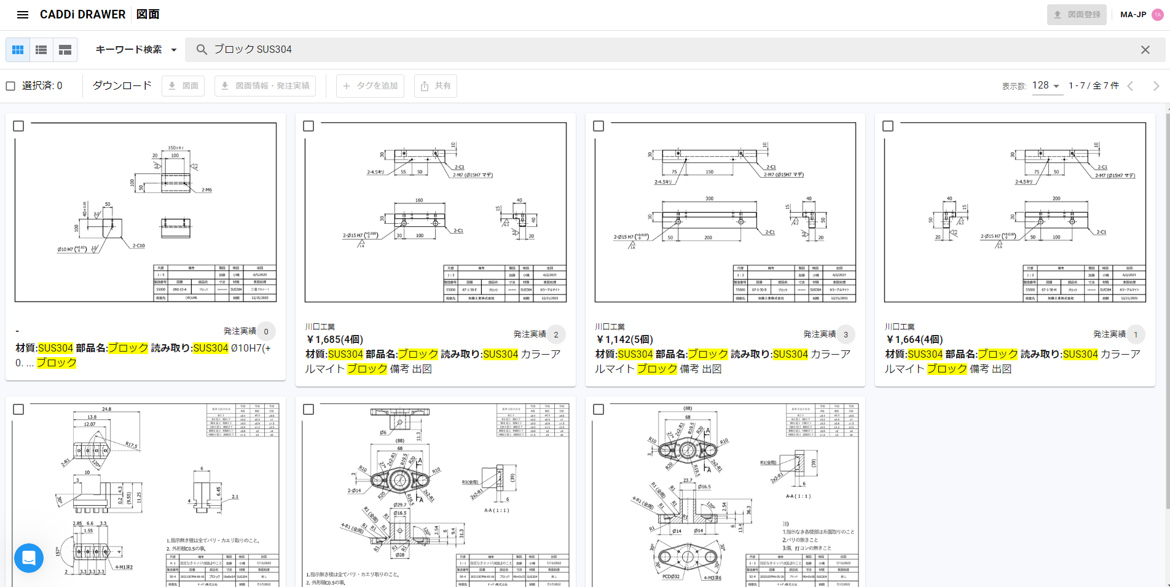Viewport: 1170px width, 587px height.
Task: Clear the search query with the X icon
Action: point(1145,49)
